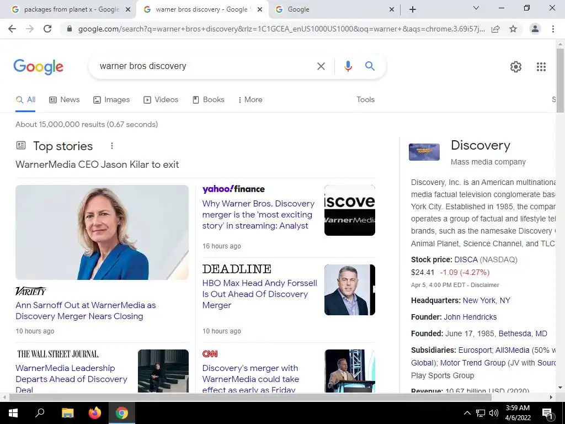Go to Google homepage via logo
Viewport: 565px width, 424px height.
click(38, 67)
